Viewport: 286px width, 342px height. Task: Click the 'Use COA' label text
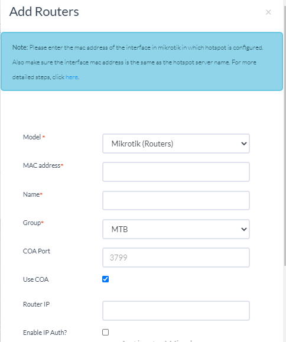[x=36, y=279]
